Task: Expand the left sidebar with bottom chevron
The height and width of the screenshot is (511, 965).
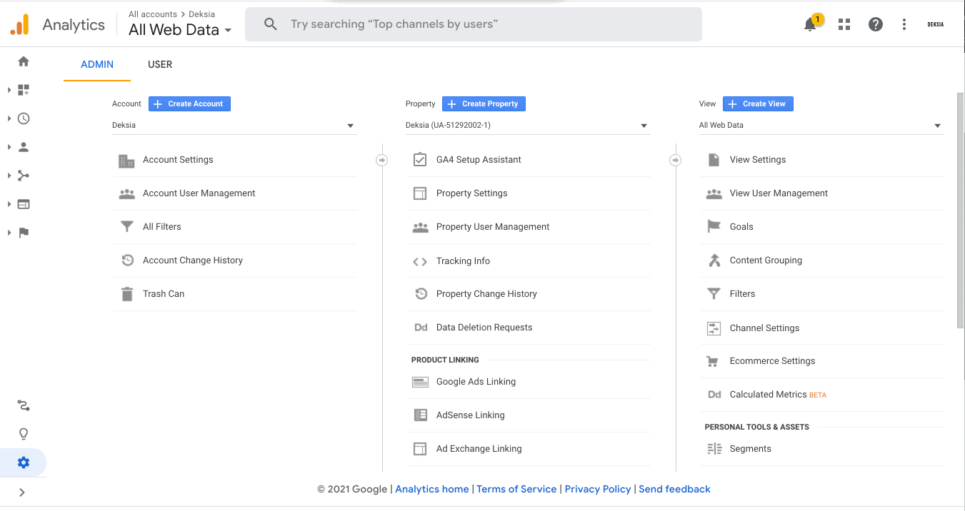Action: pyautogui.click(x=22, y=492)
